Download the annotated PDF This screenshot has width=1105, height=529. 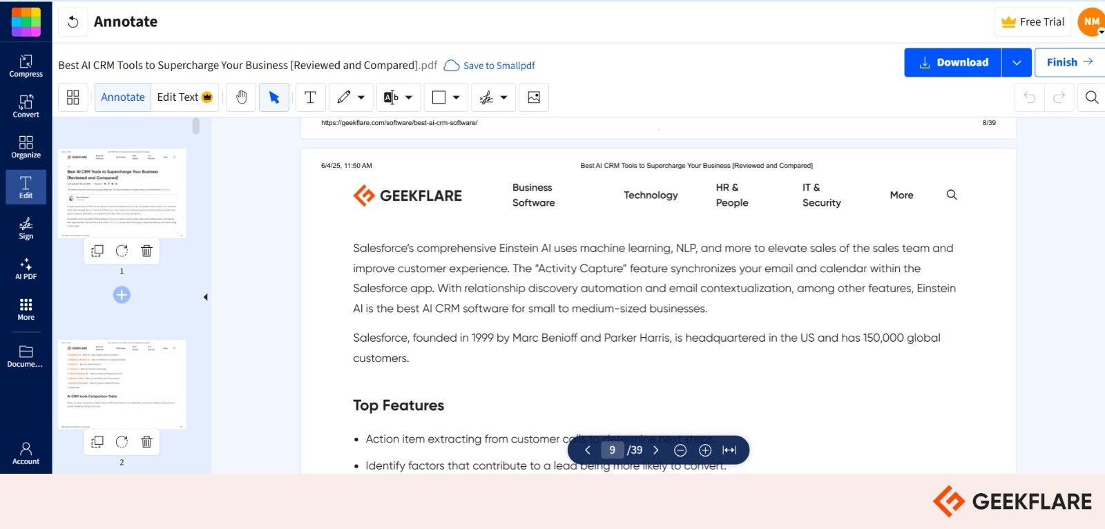[953, 62]
